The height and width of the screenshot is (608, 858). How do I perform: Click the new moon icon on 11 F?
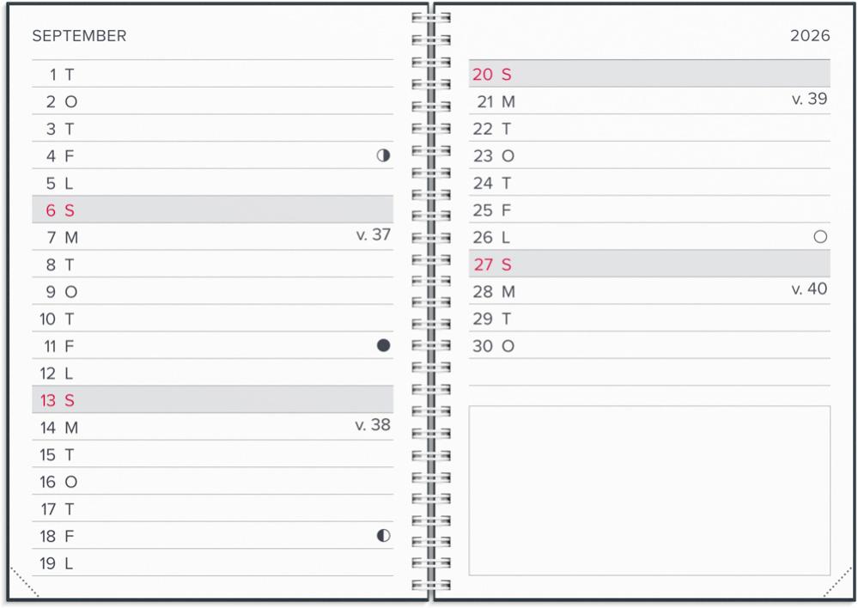pyautogui.click(x=383, y=345)
